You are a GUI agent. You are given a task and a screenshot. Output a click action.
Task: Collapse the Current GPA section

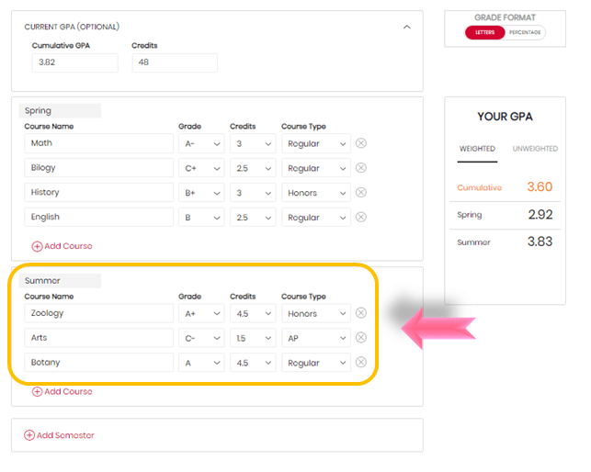pyautogui.click(x=406, y=28)
